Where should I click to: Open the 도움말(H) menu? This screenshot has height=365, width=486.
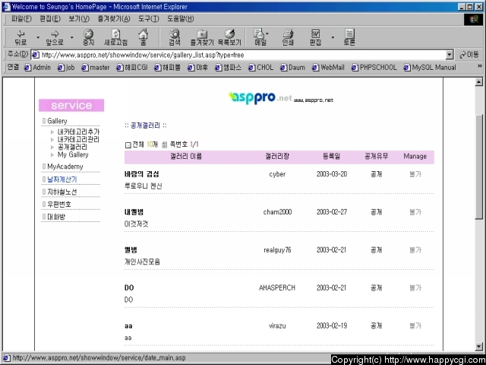pyautogui.click(x=181, y=19)
